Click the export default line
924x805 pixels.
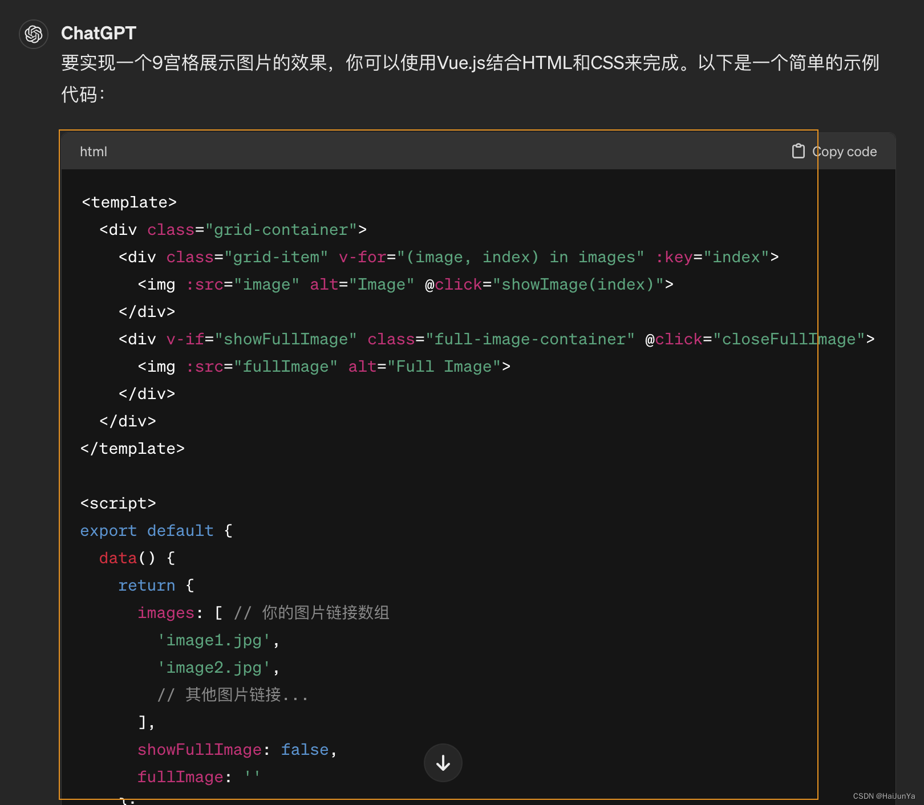(x=156, y=531)
